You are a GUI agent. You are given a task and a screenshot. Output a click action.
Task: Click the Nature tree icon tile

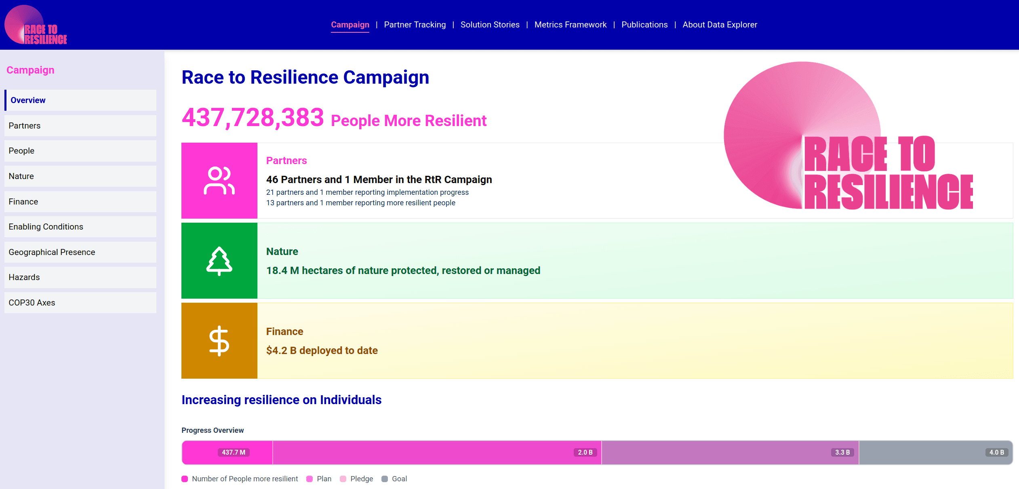219,261
